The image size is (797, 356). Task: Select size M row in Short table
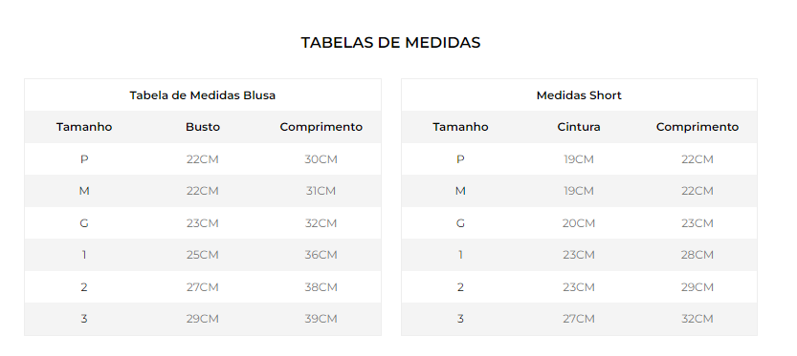coord(579,191)
